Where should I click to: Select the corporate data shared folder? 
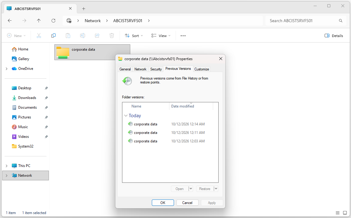click(x=92, y=52)
